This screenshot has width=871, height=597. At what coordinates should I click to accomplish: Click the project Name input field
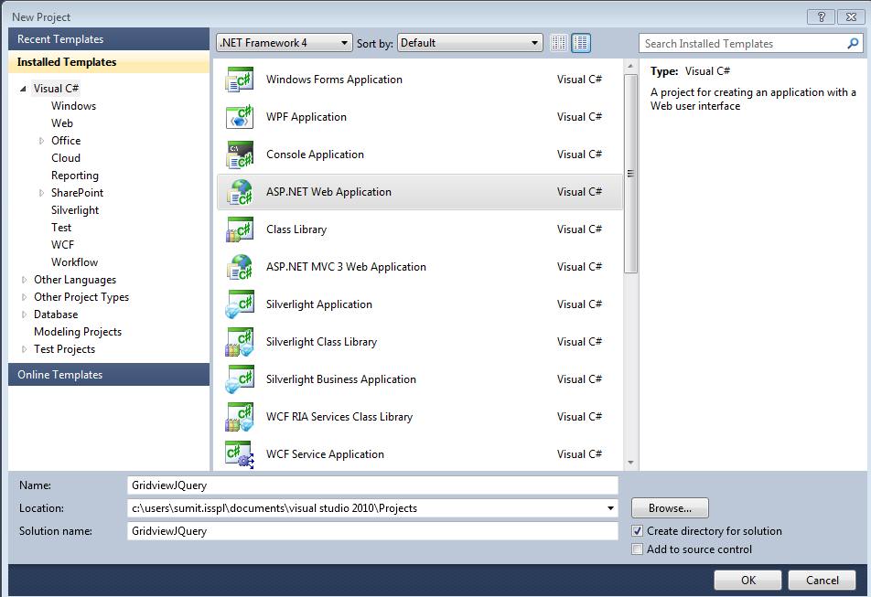372,485
